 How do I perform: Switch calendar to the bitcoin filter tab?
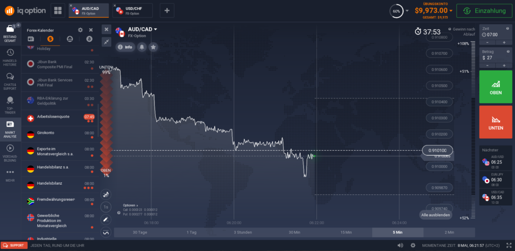pyautogui.click(x=90, y=39)
